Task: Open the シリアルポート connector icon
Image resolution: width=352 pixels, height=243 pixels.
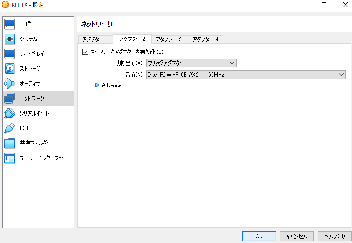Action: click(10, 113)
